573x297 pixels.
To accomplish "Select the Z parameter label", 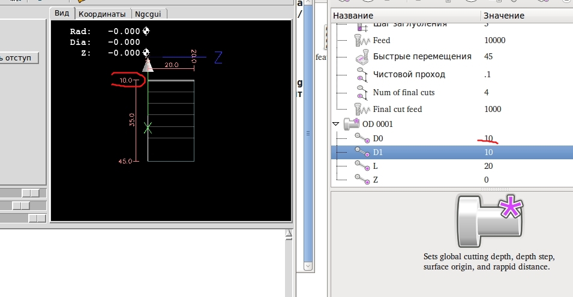I will 376,180.
